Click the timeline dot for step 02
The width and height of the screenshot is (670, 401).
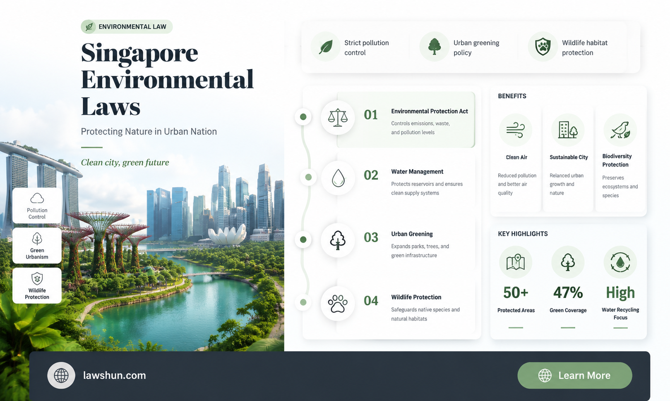point(308,177)
